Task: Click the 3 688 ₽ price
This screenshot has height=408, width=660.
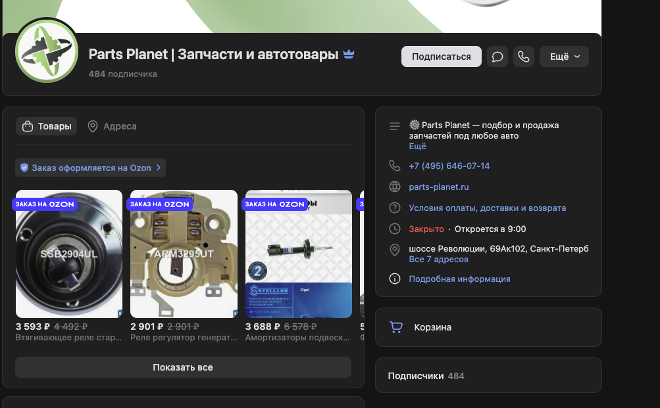Action: click(x=263, y=327)
